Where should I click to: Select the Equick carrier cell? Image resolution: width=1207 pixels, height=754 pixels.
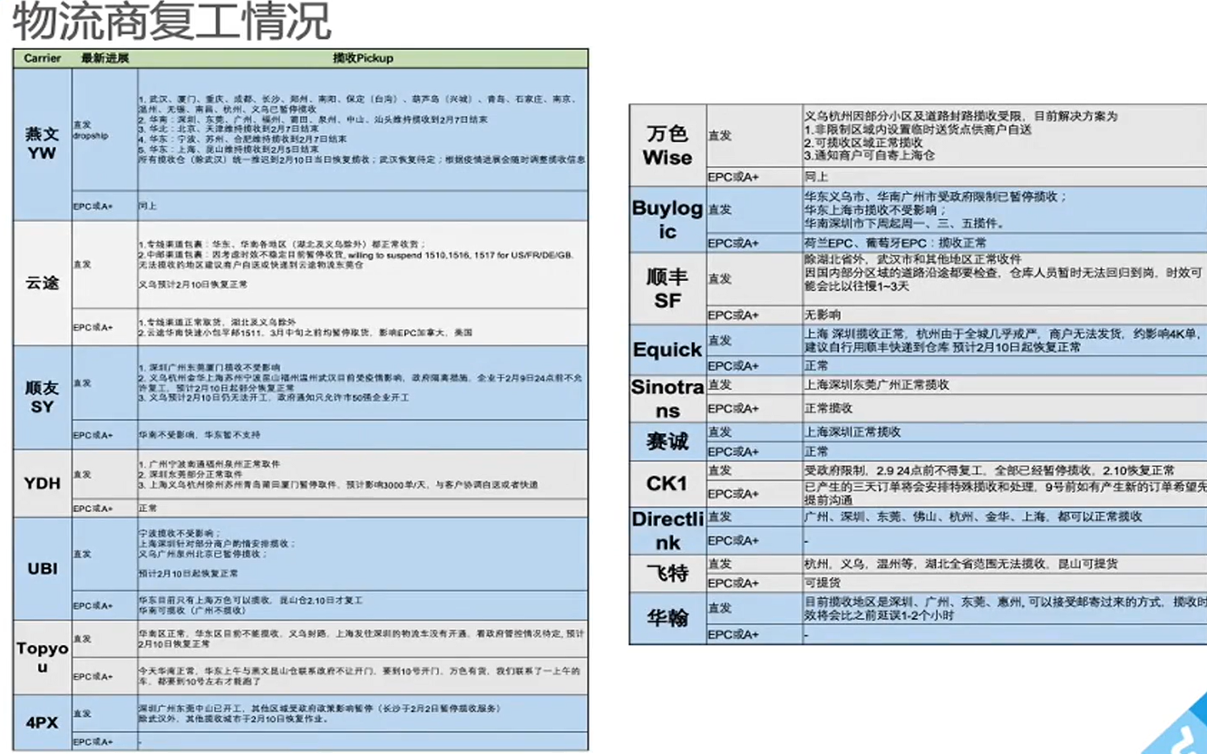pos(667,350)
